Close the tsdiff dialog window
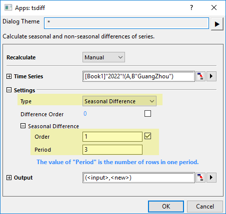This screenshot has width=226, height=214. click(214, 7)
